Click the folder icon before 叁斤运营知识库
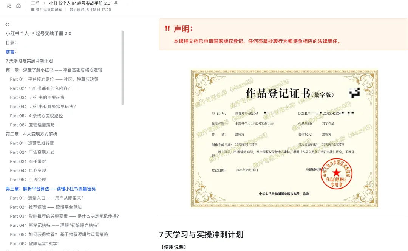 pos(32,9)
